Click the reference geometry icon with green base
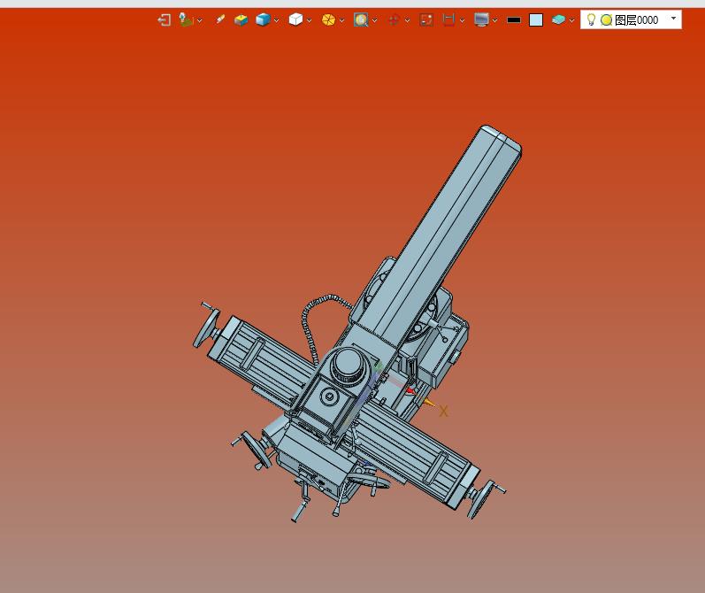Screen dimensions: 705x593 (186, 19)
